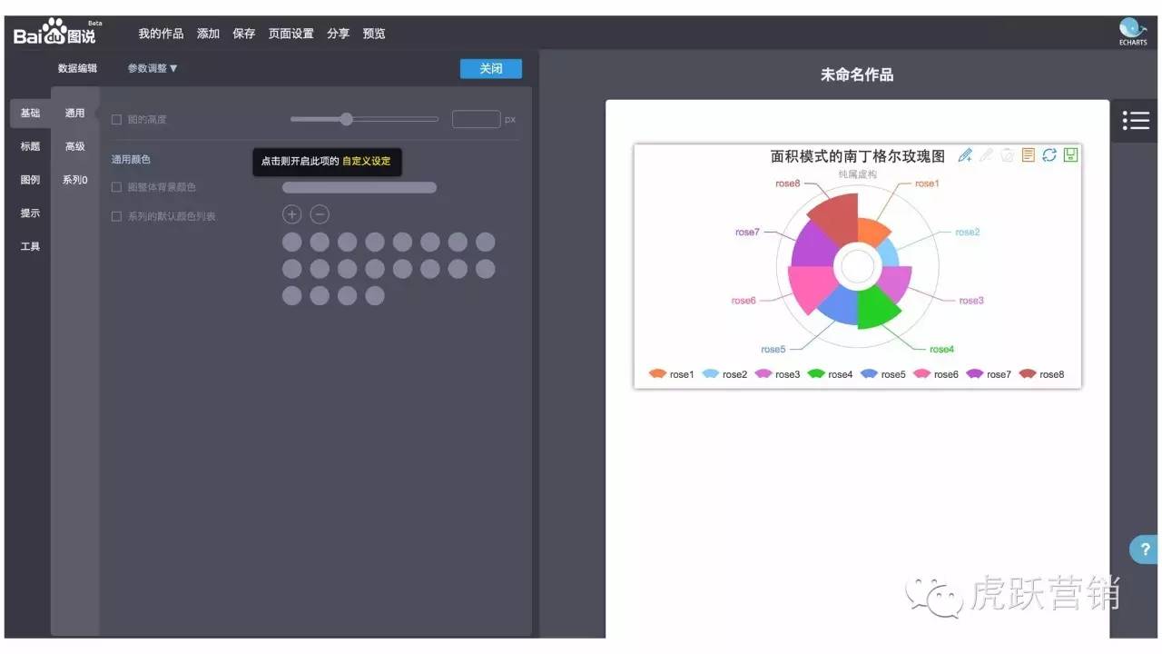1162x654 pixels.
Task: Toggle rose2 legend icon
Action: click(711, 374)
